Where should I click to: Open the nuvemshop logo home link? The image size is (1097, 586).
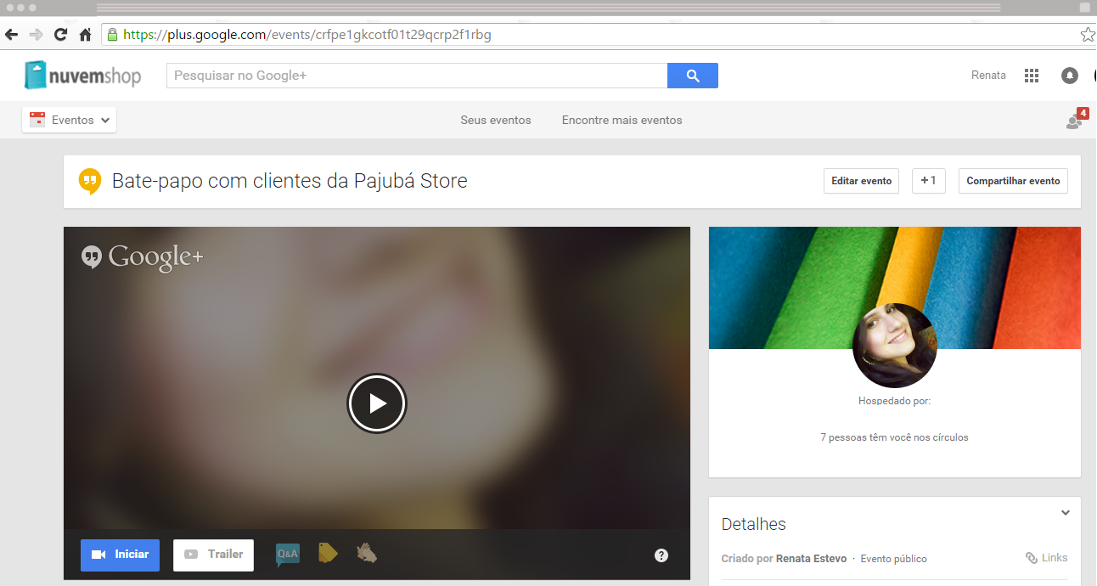[82, 75]
